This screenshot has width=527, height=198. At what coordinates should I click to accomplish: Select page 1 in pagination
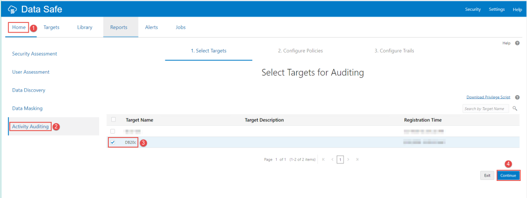point(340,159)
